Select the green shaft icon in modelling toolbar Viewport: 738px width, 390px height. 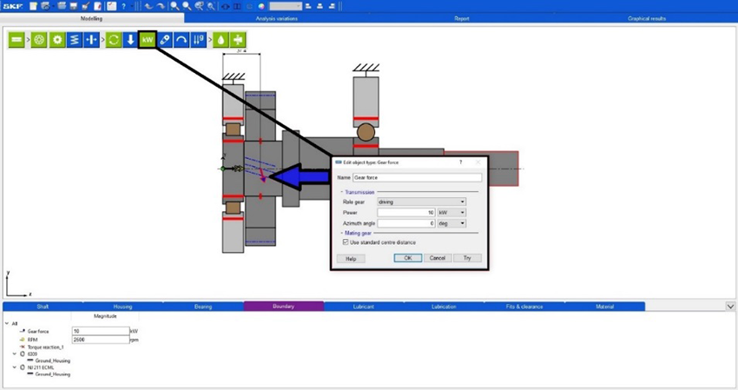click(x=16, y=40)
